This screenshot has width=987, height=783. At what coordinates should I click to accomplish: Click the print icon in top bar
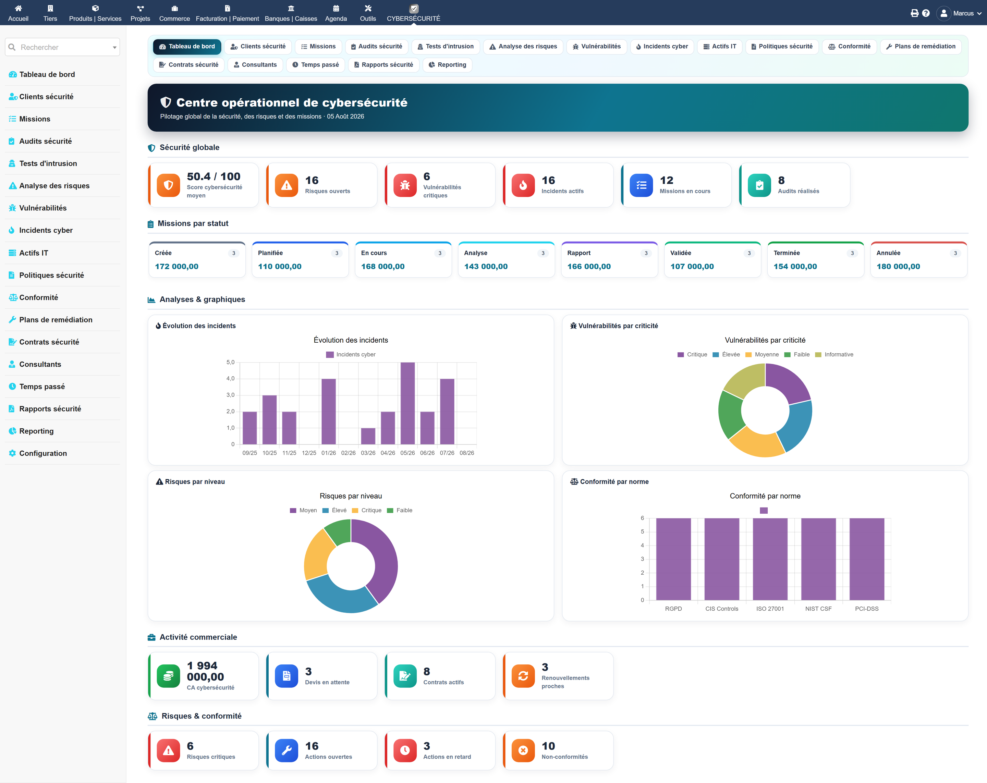[914, 13]
